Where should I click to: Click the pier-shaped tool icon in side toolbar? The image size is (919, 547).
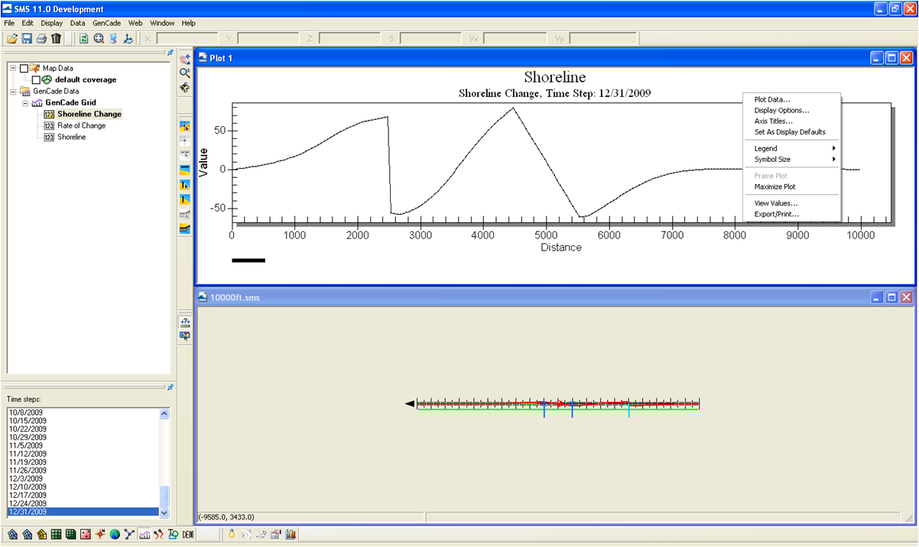[x=184, y=228]
